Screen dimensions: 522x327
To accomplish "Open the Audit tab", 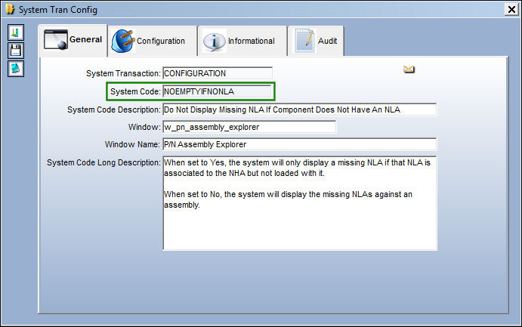I will click(316, 41).
